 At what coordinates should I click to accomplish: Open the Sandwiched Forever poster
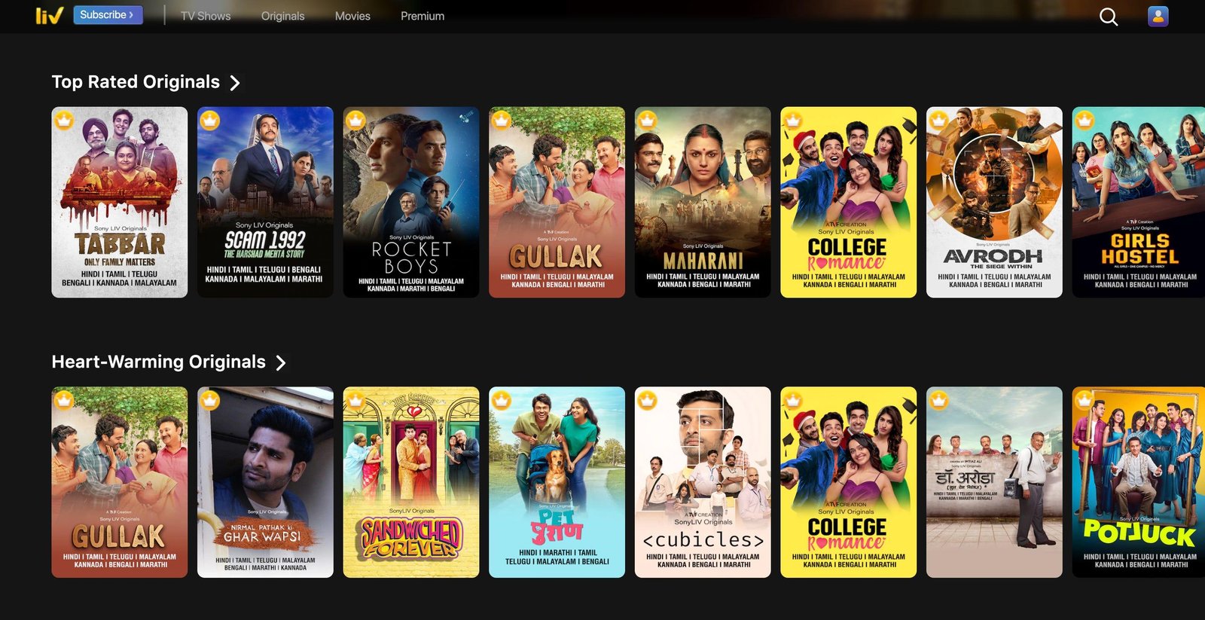pyautogui.click(x=411, y=482)
